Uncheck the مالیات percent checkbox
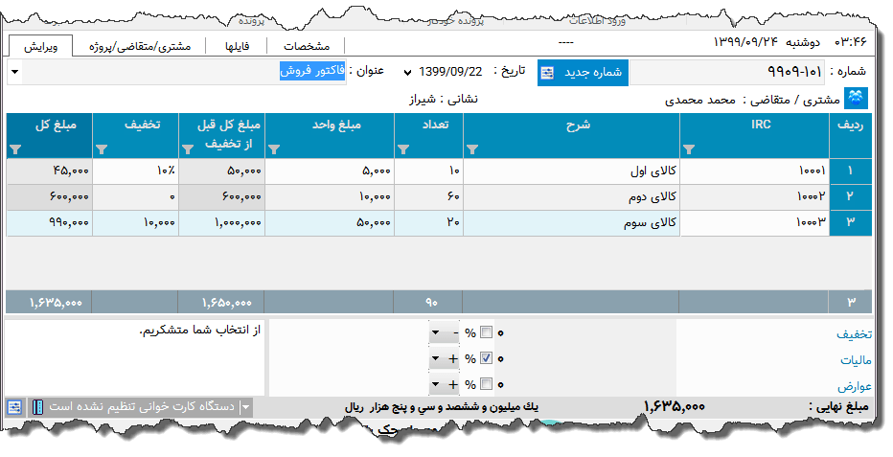This screenshot has height=457, width=893. pos(486,358)
